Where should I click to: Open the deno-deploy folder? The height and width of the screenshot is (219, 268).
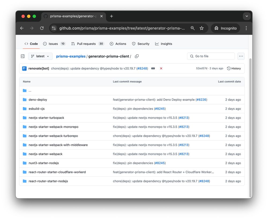pyautogui.click(x=38, y=100)
